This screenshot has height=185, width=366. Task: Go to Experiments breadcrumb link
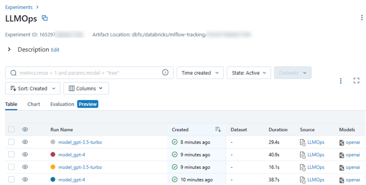click(19, 7)
